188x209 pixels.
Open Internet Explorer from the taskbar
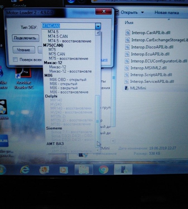coord(25,169)
